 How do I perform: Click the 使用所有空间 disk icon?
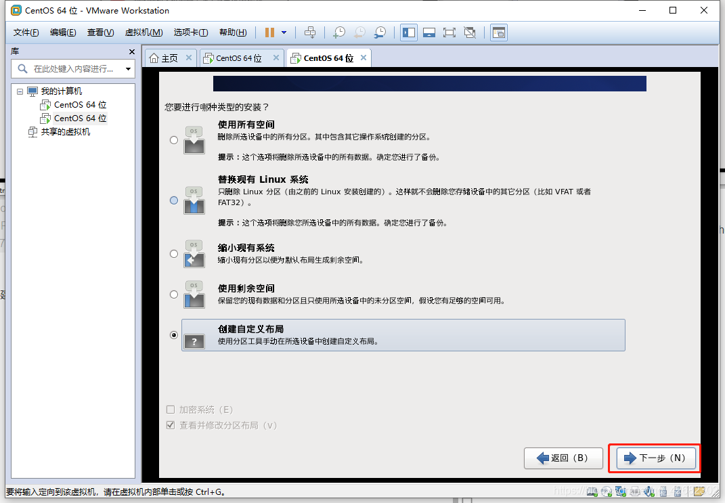coord(194,140)
